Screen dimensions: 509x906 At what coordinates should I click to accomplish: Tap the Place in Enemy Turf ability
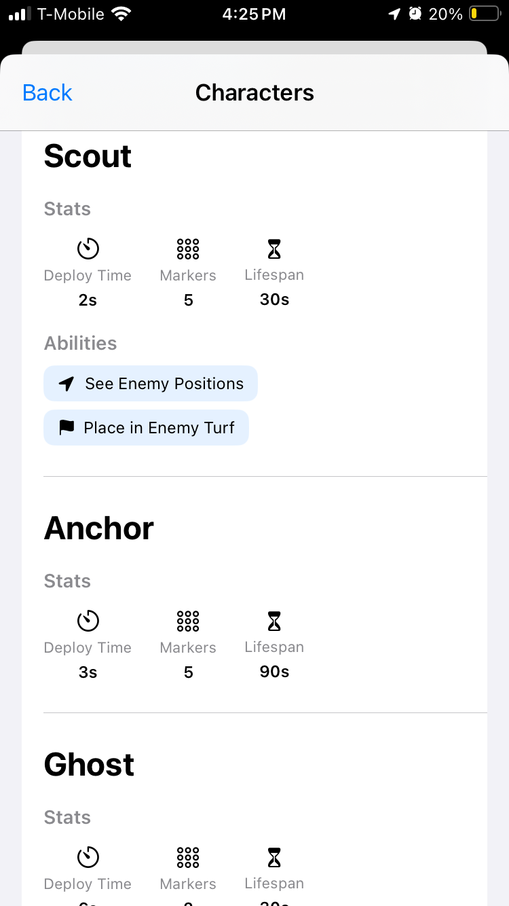pyautogui.click(x=146, y=428)
